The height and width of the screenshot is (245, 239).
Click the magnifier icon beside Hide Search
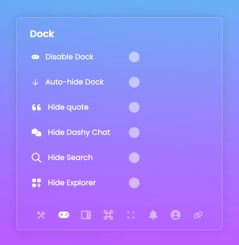point(37,158)
